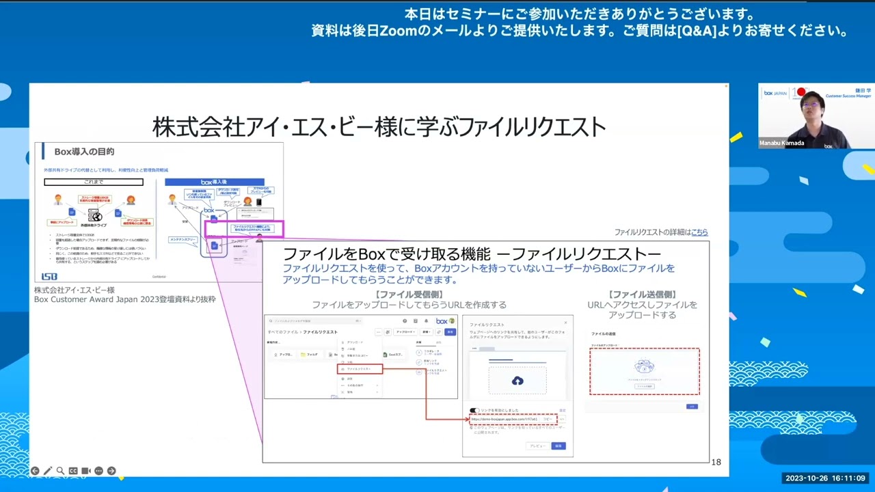
Task: Select ファイルリクエスト in the Box context menu
Action: [x=360, y=369]
